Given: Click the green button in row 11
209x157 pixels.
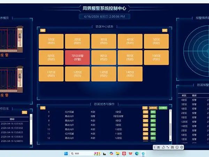Looking at the screenshot, I should pos(153,134).
